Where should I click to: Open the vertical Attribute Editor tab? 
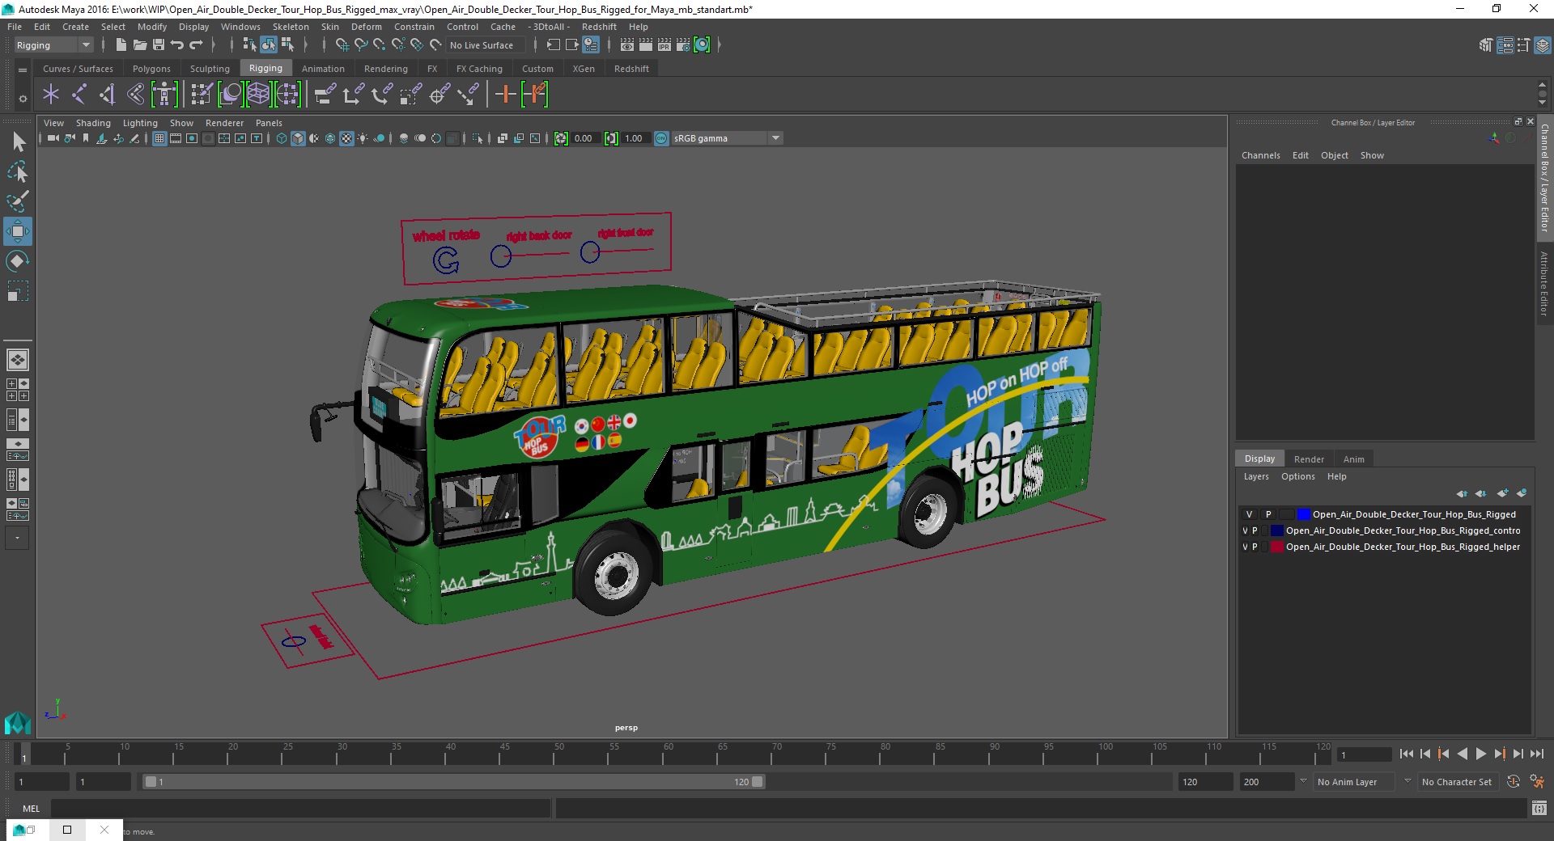coord(1544,283)
